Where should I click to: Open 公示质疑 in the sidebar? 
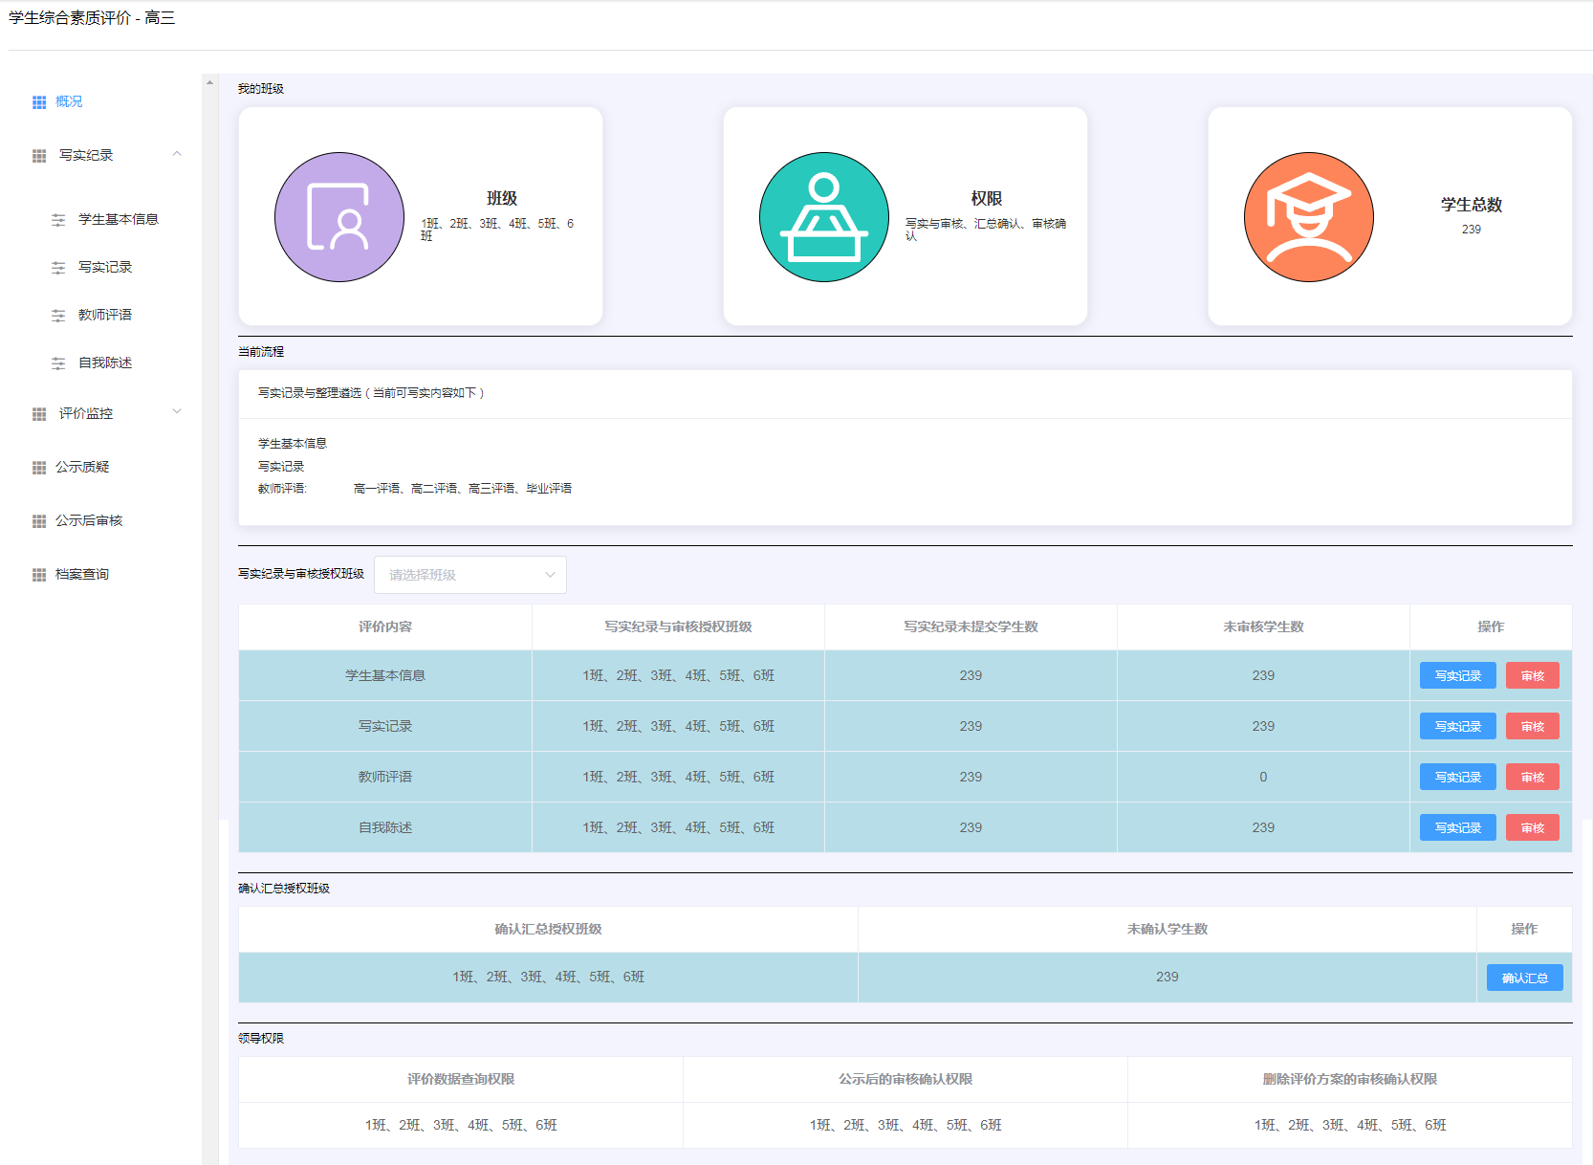pos(82,467)
